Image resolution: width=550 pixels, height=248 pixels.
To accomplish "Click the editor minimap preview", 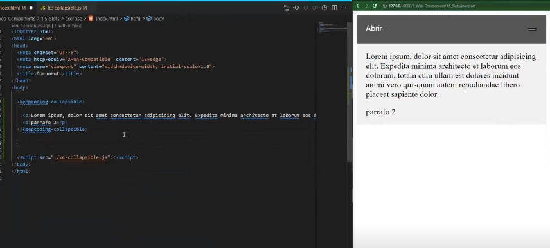I will coord(332,28).
